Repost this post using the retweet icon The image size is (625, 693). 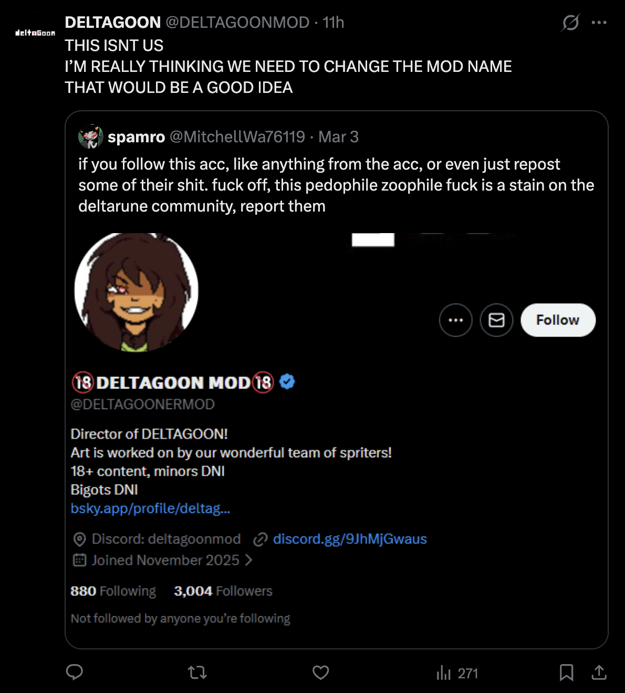click(x=197, y=672)
